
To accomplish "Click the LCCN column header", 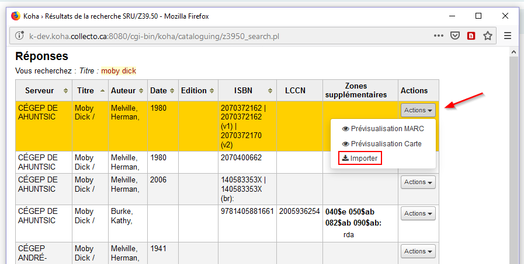I will [x=300, y=91].
